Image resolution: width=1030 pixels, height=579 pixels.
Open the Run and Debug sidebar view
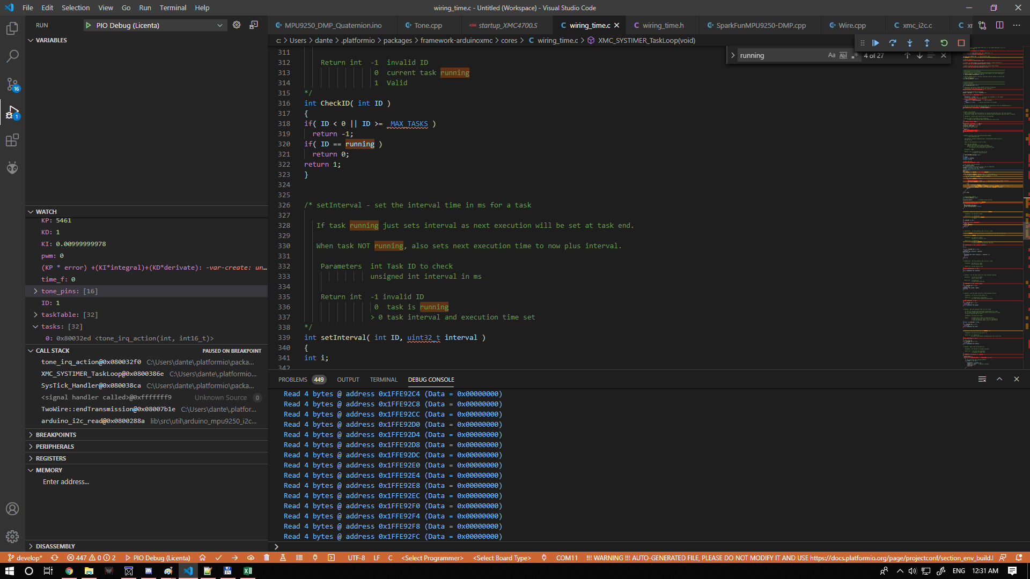(x=12, y=112)
